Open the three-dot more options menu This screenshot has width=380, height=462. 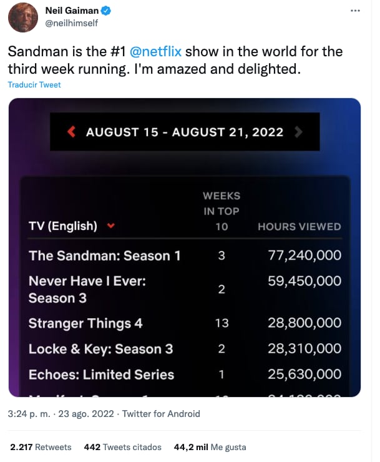pyautogui.click(x=355, y=11)
